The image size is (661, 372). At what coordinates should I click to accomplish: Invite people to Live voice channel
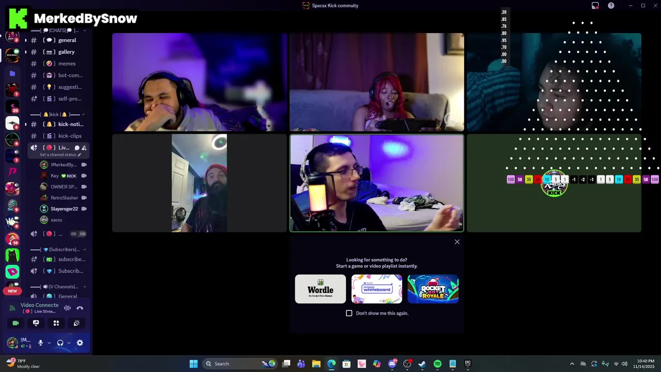[84, 148]
